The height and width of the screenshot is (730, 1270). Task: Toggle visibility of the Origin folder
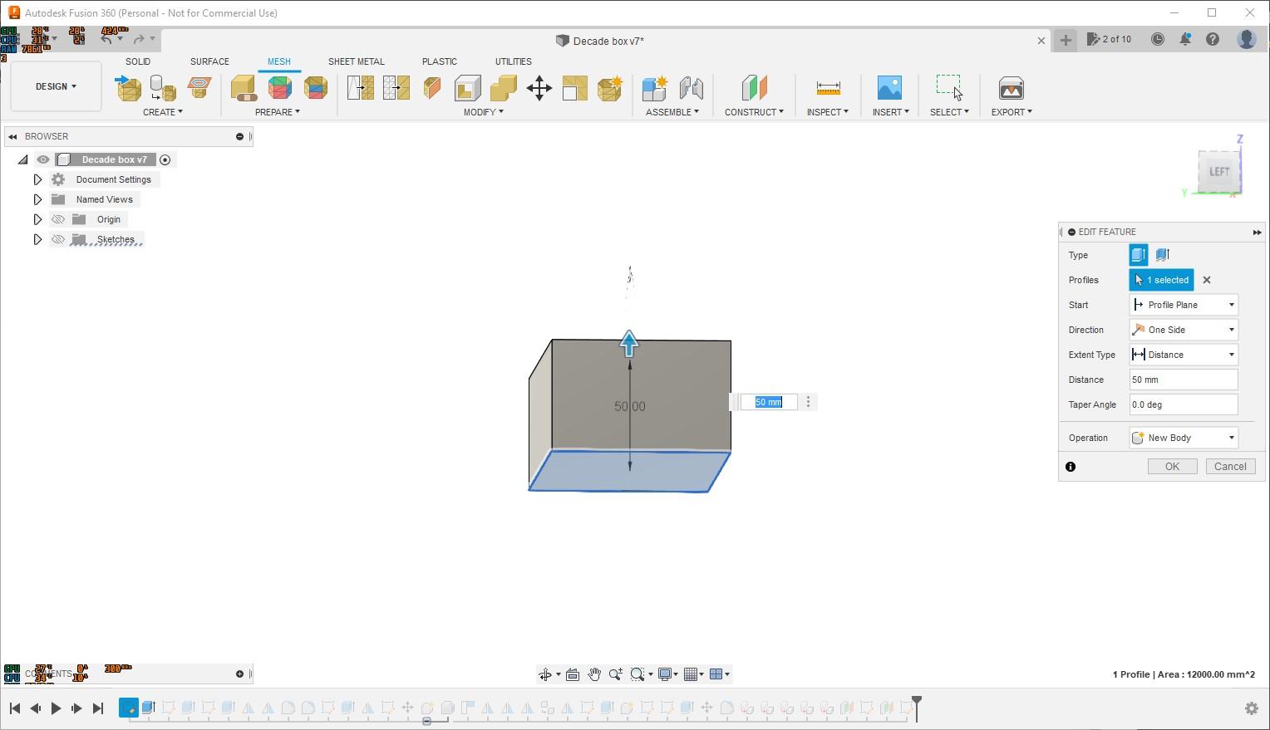(58, 219)
